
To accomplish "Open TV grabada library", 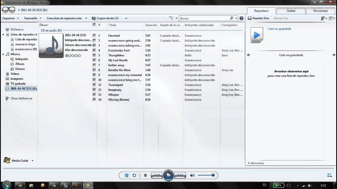I will (x=18, y=84).
